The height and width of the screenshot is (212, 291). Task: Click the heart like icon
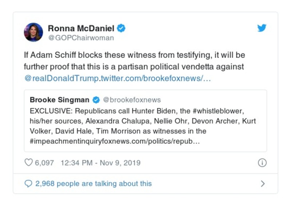coord(28,163)
